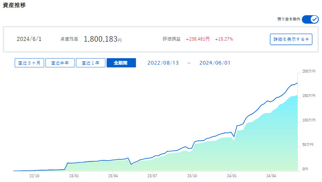Click the 24/04 timeline label
The image size is (322, 182).
click(x=271, y=176)
